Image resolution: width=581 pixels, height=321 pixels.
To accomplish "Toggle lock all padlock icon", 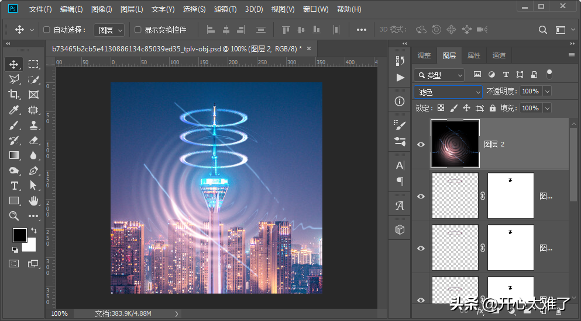I will [493, 108].
